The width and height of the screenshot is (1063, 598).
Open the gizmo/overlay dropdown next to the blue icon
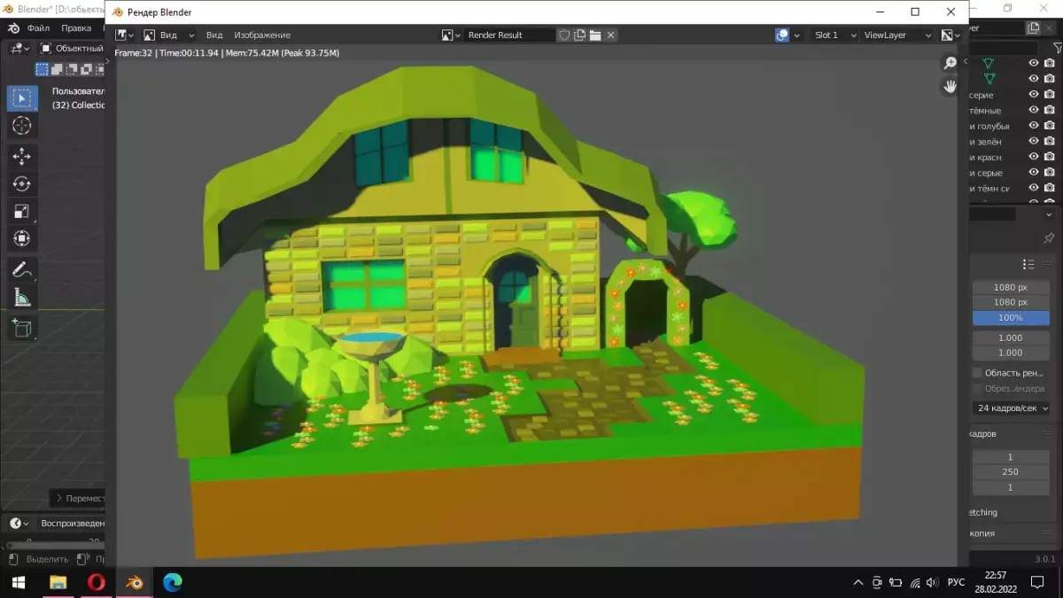[797, 35]
